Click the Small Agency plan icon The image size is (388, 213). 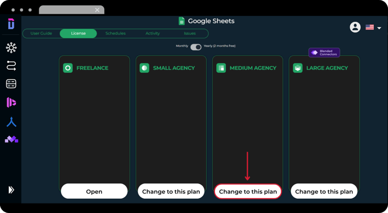coord(145,68)
